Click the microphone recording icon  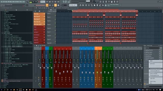pyautogui.click(x=106, y=2)
